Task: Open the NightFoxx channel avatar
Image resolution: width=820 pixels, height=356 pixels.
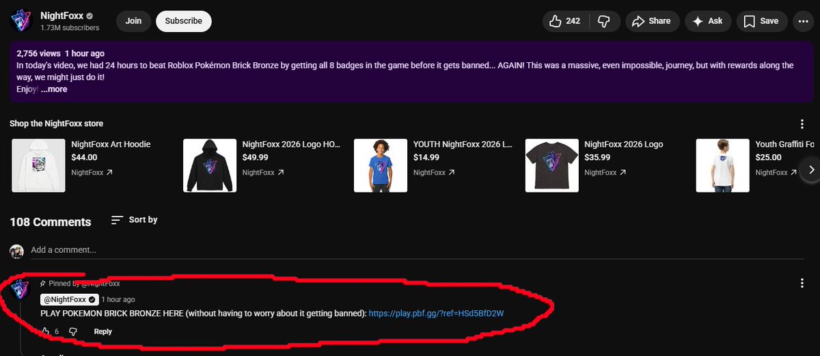Action: [20, 21]
